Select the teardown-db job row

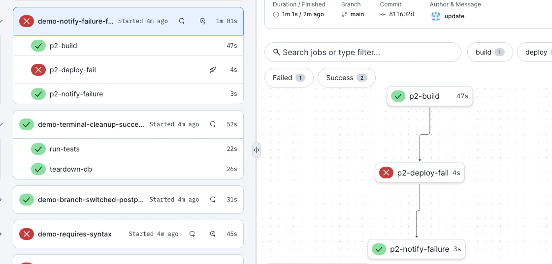pyautogui.click(x=71, y=169)
